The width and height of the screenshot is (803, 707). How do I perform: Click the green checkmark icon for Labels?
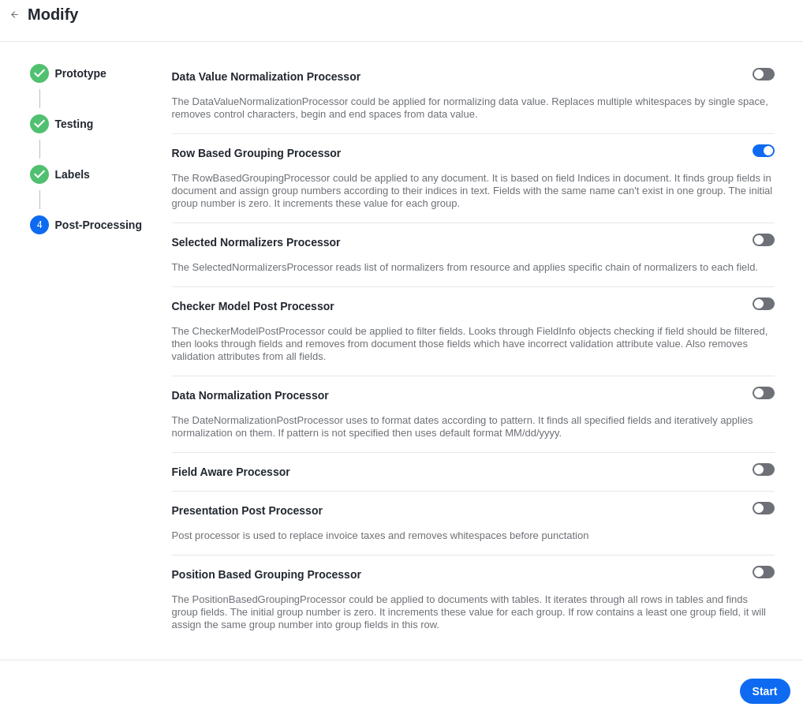(39, 174)
